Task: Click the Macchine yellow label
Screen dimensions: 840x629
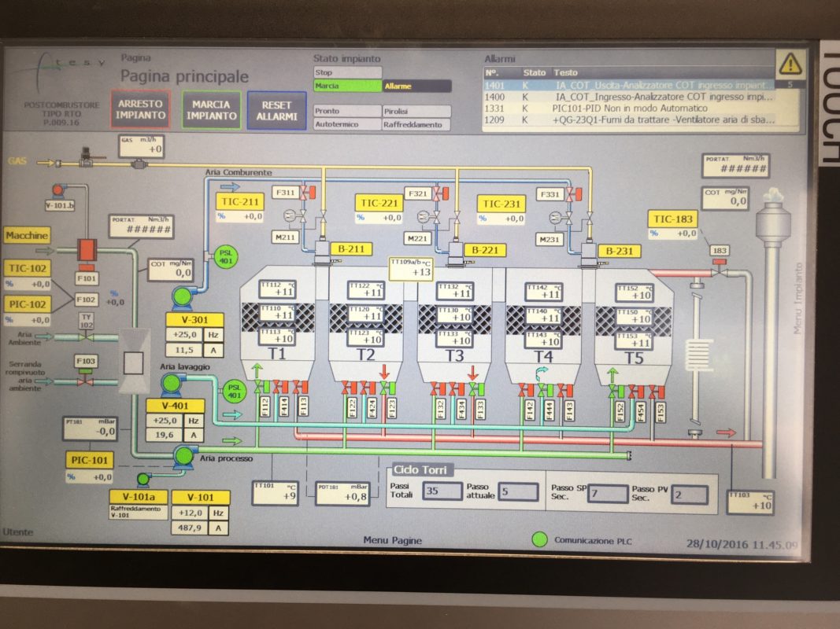Action: pos(27,235)
